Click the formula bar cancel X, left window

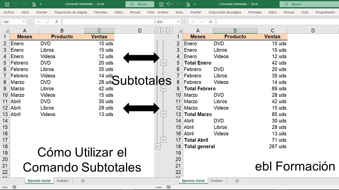39,22
